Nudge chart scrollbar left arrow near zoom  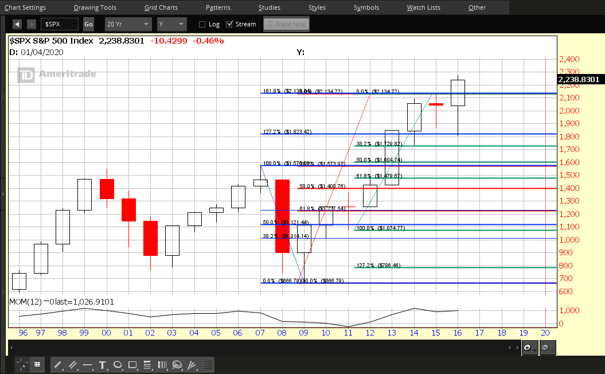click(510, 348)
